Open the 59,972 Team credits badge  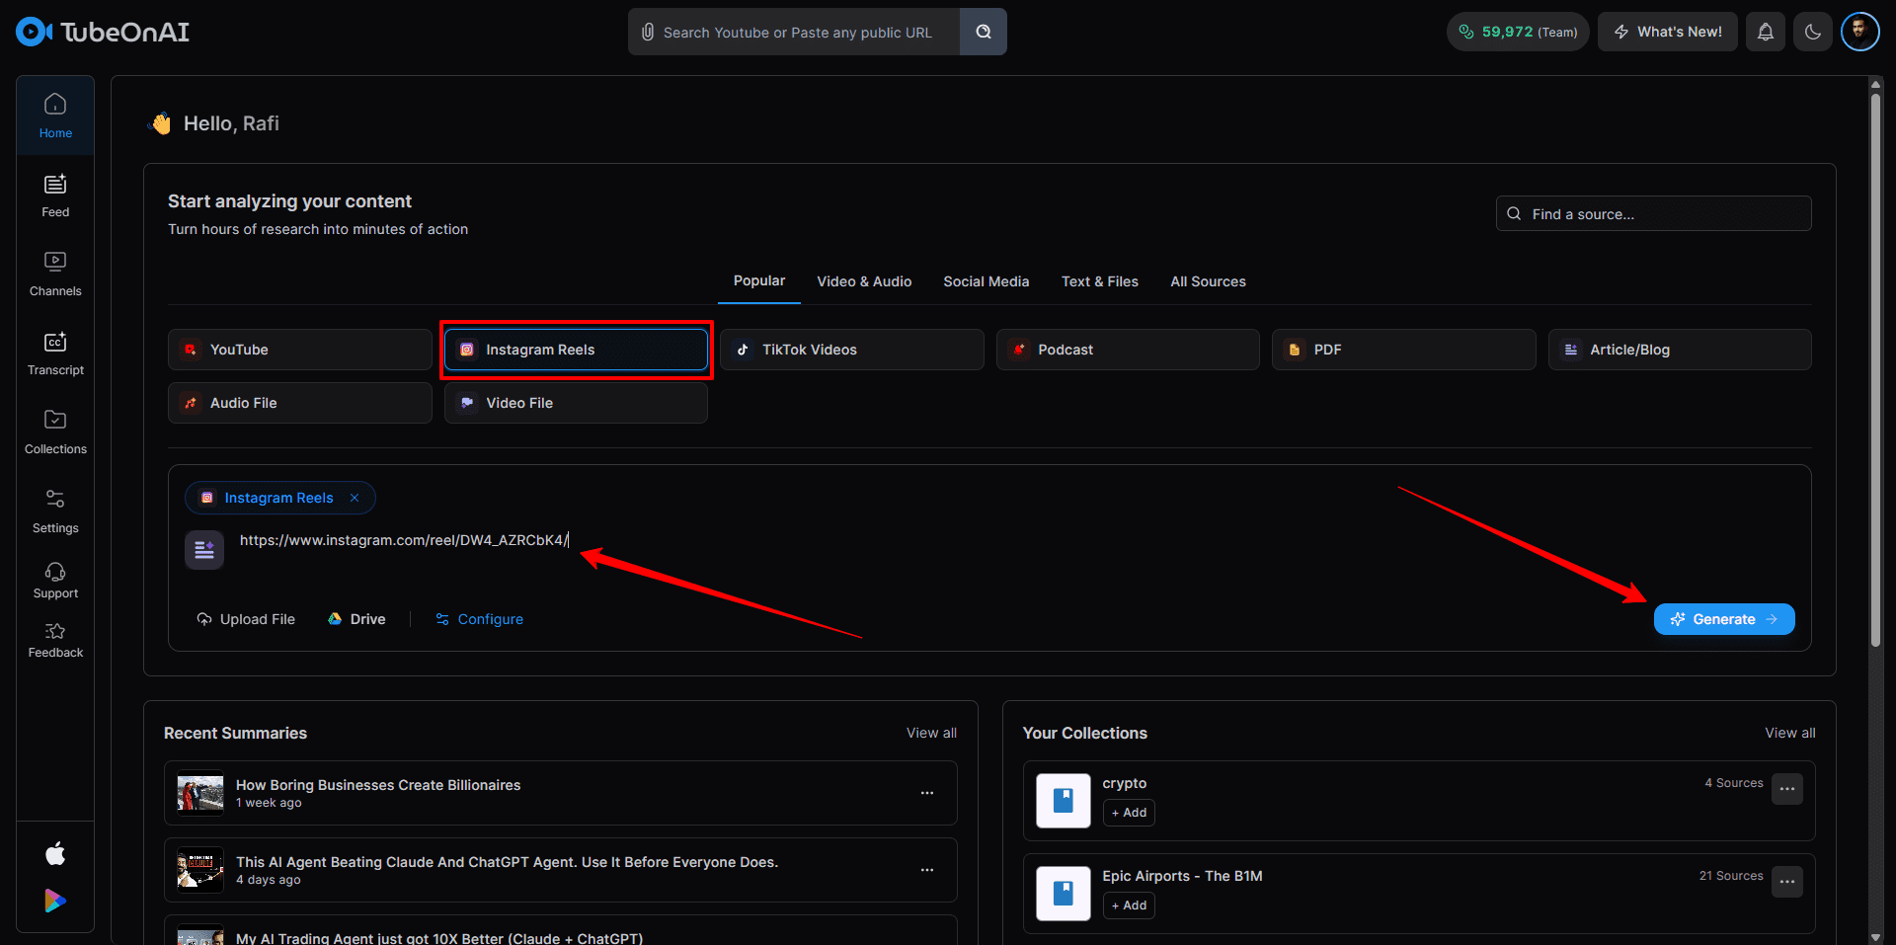[x=1518, y=32]
